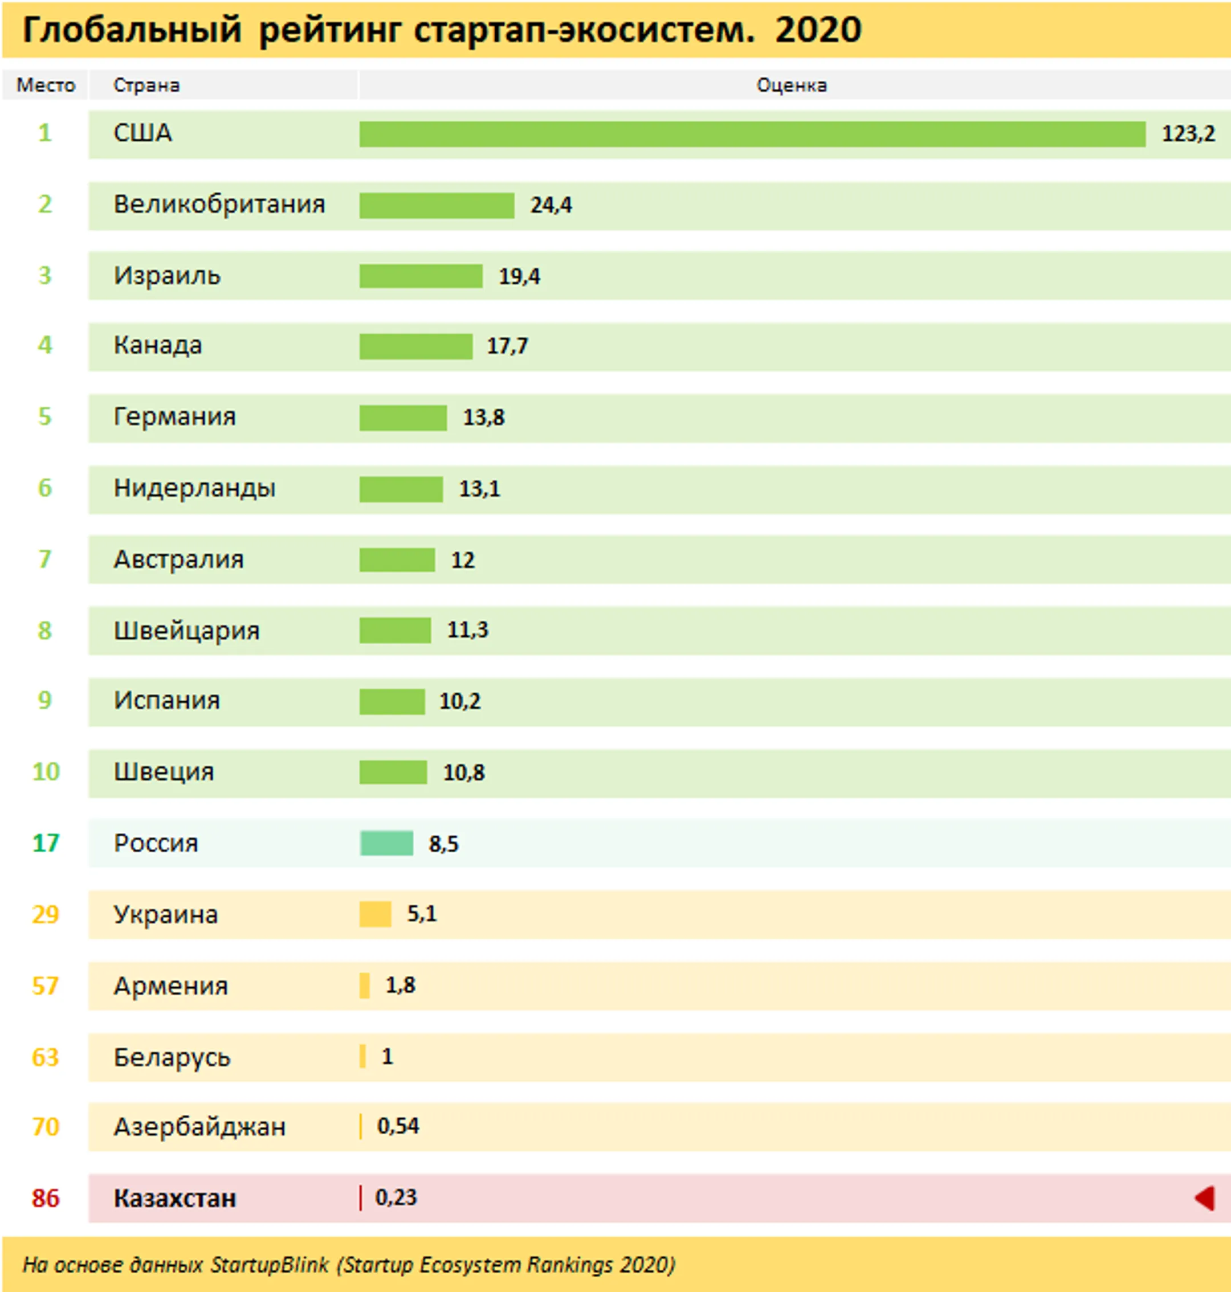Click rank number 86
Screen dimensions: 1231x1292
tap(45, 1198)
